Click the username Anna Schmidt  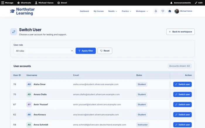(41, 125)
